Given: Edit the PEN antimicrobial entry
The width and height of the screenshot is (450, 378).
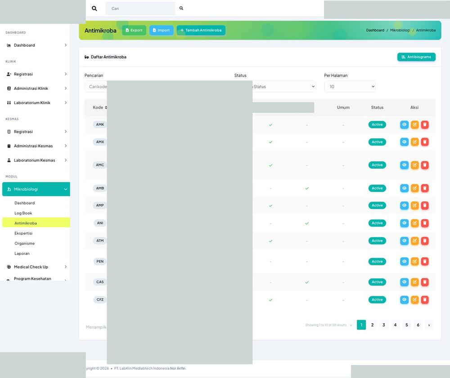Looking at the screenshot, I should 414,261.
